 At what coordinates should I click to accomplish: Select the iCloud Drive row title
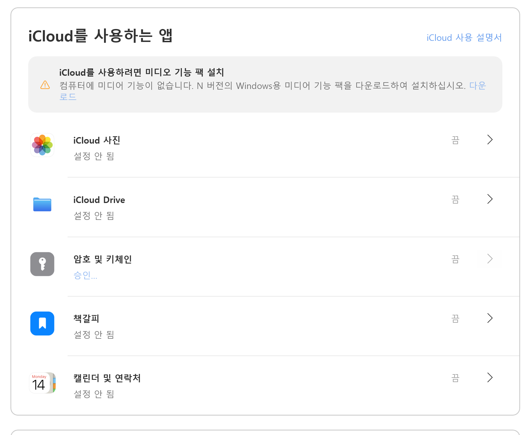(x=99, y=200)
